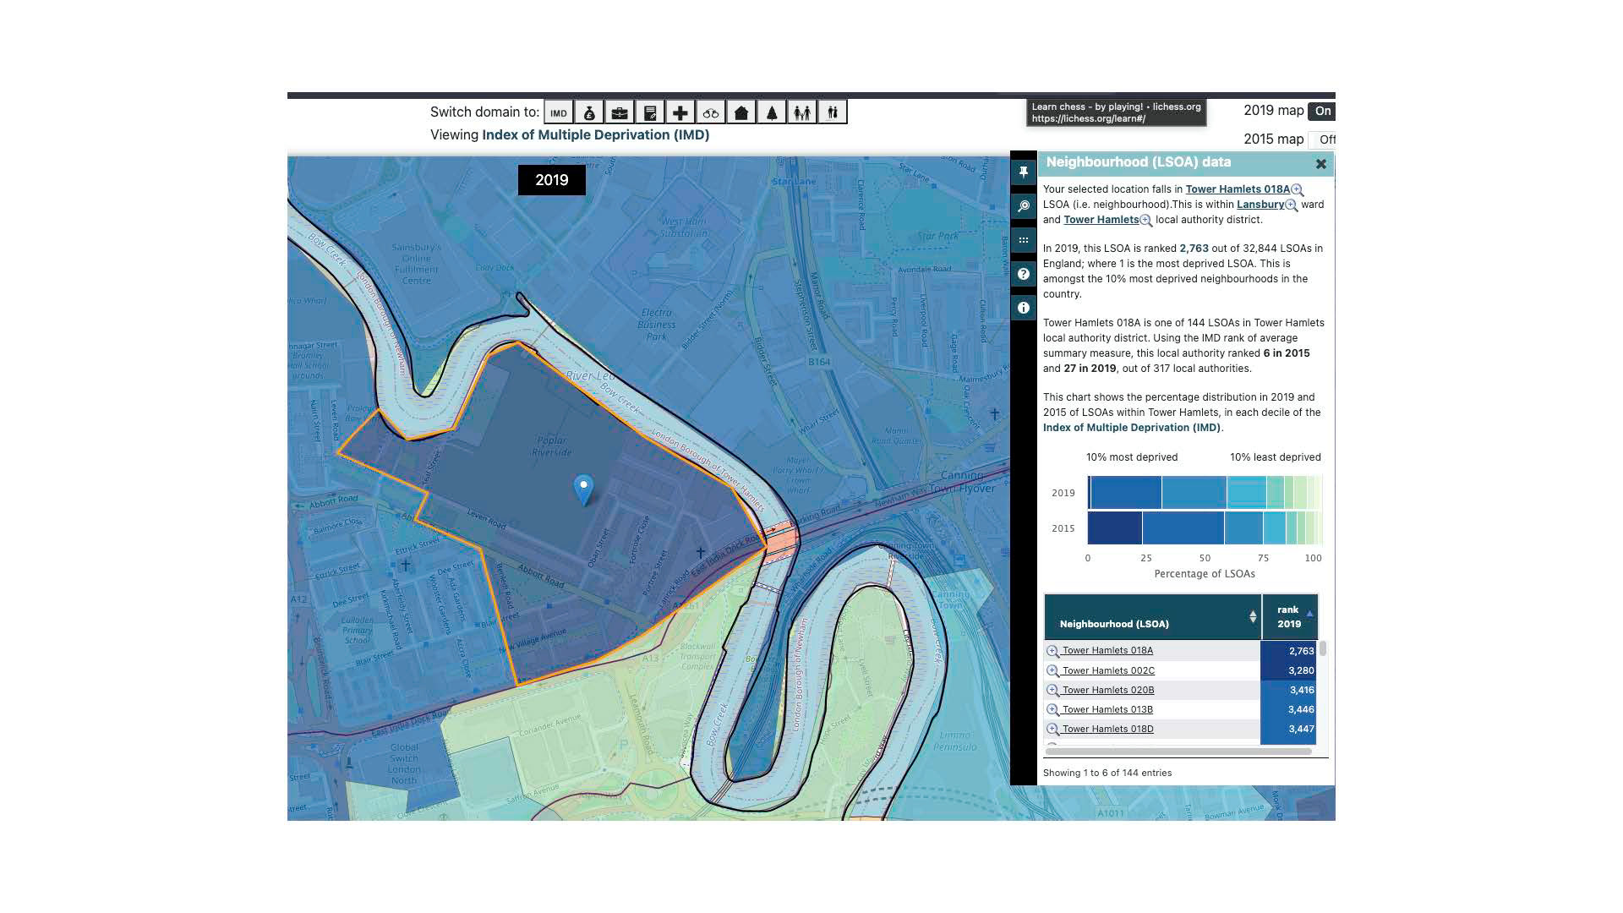Open Tower Hamlets 020B table link

(x=1108, y=691)
